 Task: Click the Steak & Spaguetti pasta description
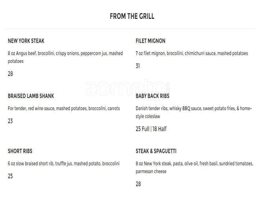coord(195,167)
